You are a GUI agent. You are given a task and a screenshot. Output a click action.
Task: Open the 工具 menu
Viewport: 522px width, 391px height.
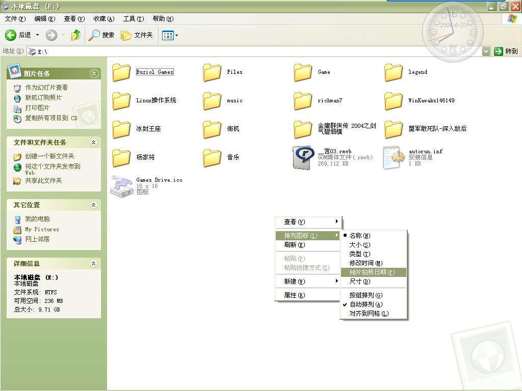pyautogui.click(x=134, y=19)
